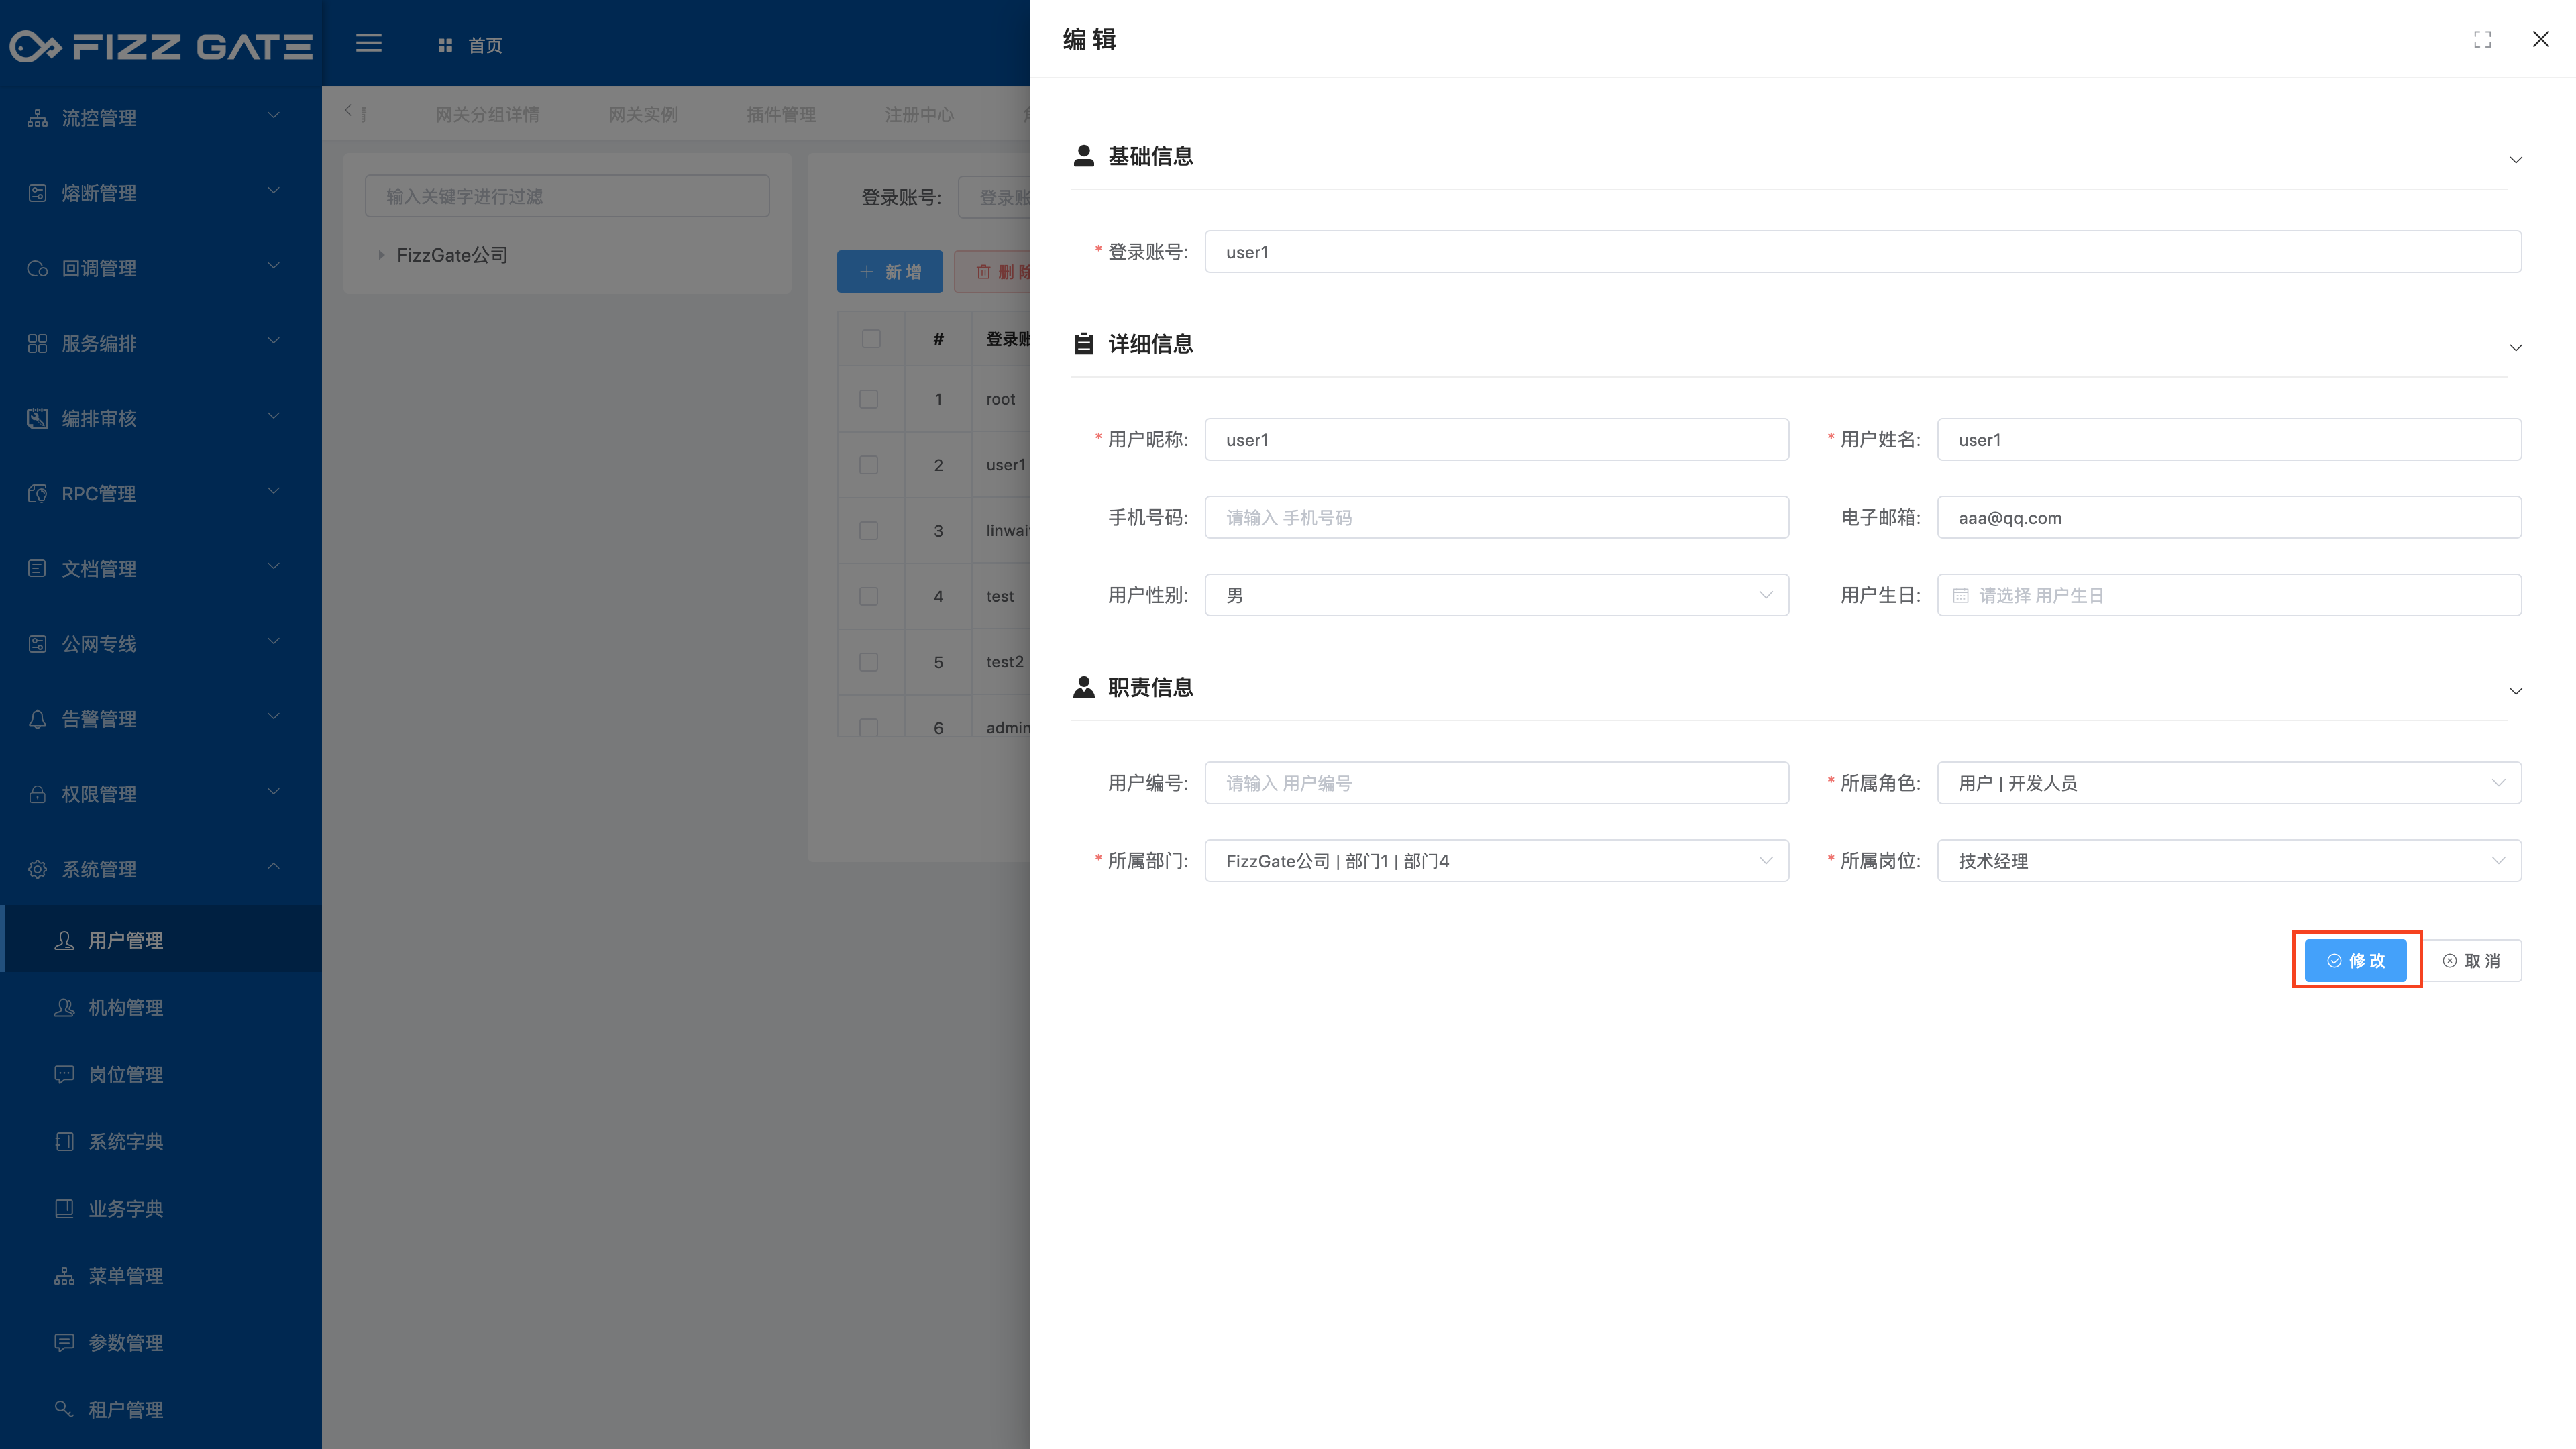Screen dimensions: 2576x1449
Task: Click the tab bar left scroll arrow
Action: coord(348,111)
